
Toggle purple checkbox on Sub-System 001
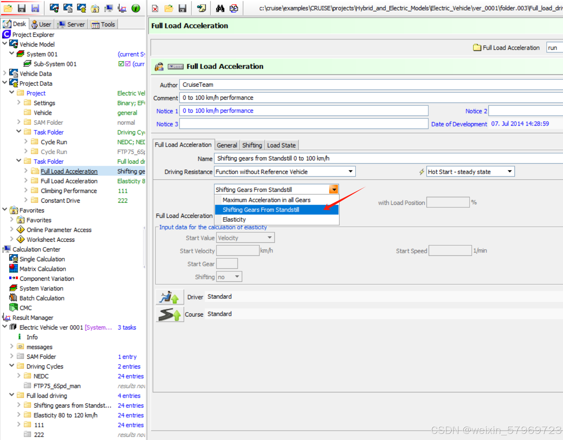[127, 64]
